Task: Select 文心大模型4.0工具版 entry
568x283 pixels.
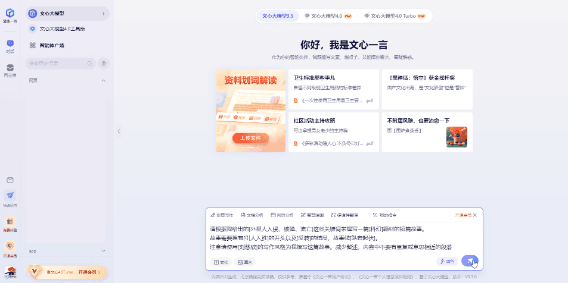Action: [x=67, y=29]
